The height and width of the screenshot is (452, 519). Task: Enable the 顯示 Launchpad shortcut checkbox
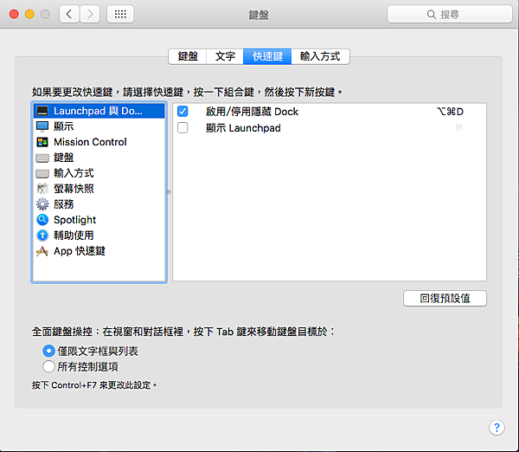(x=183, y=127)
